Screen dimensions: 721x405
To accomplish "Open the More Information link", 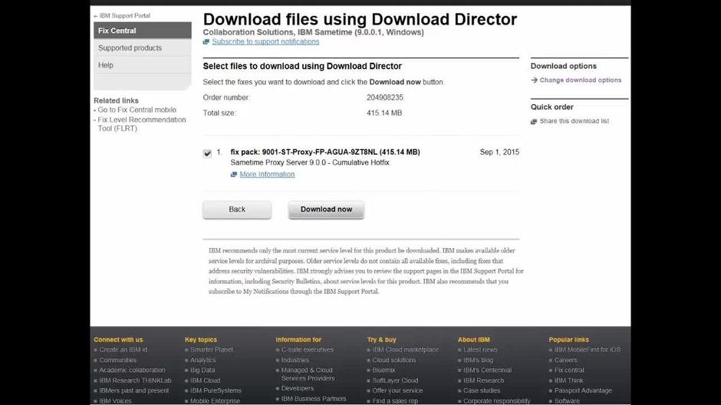I will click(267, 175).
